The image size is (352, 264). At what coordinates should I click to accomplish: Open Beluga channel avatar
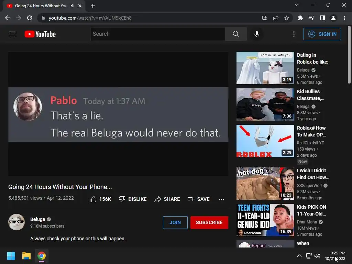pos(16,222)
